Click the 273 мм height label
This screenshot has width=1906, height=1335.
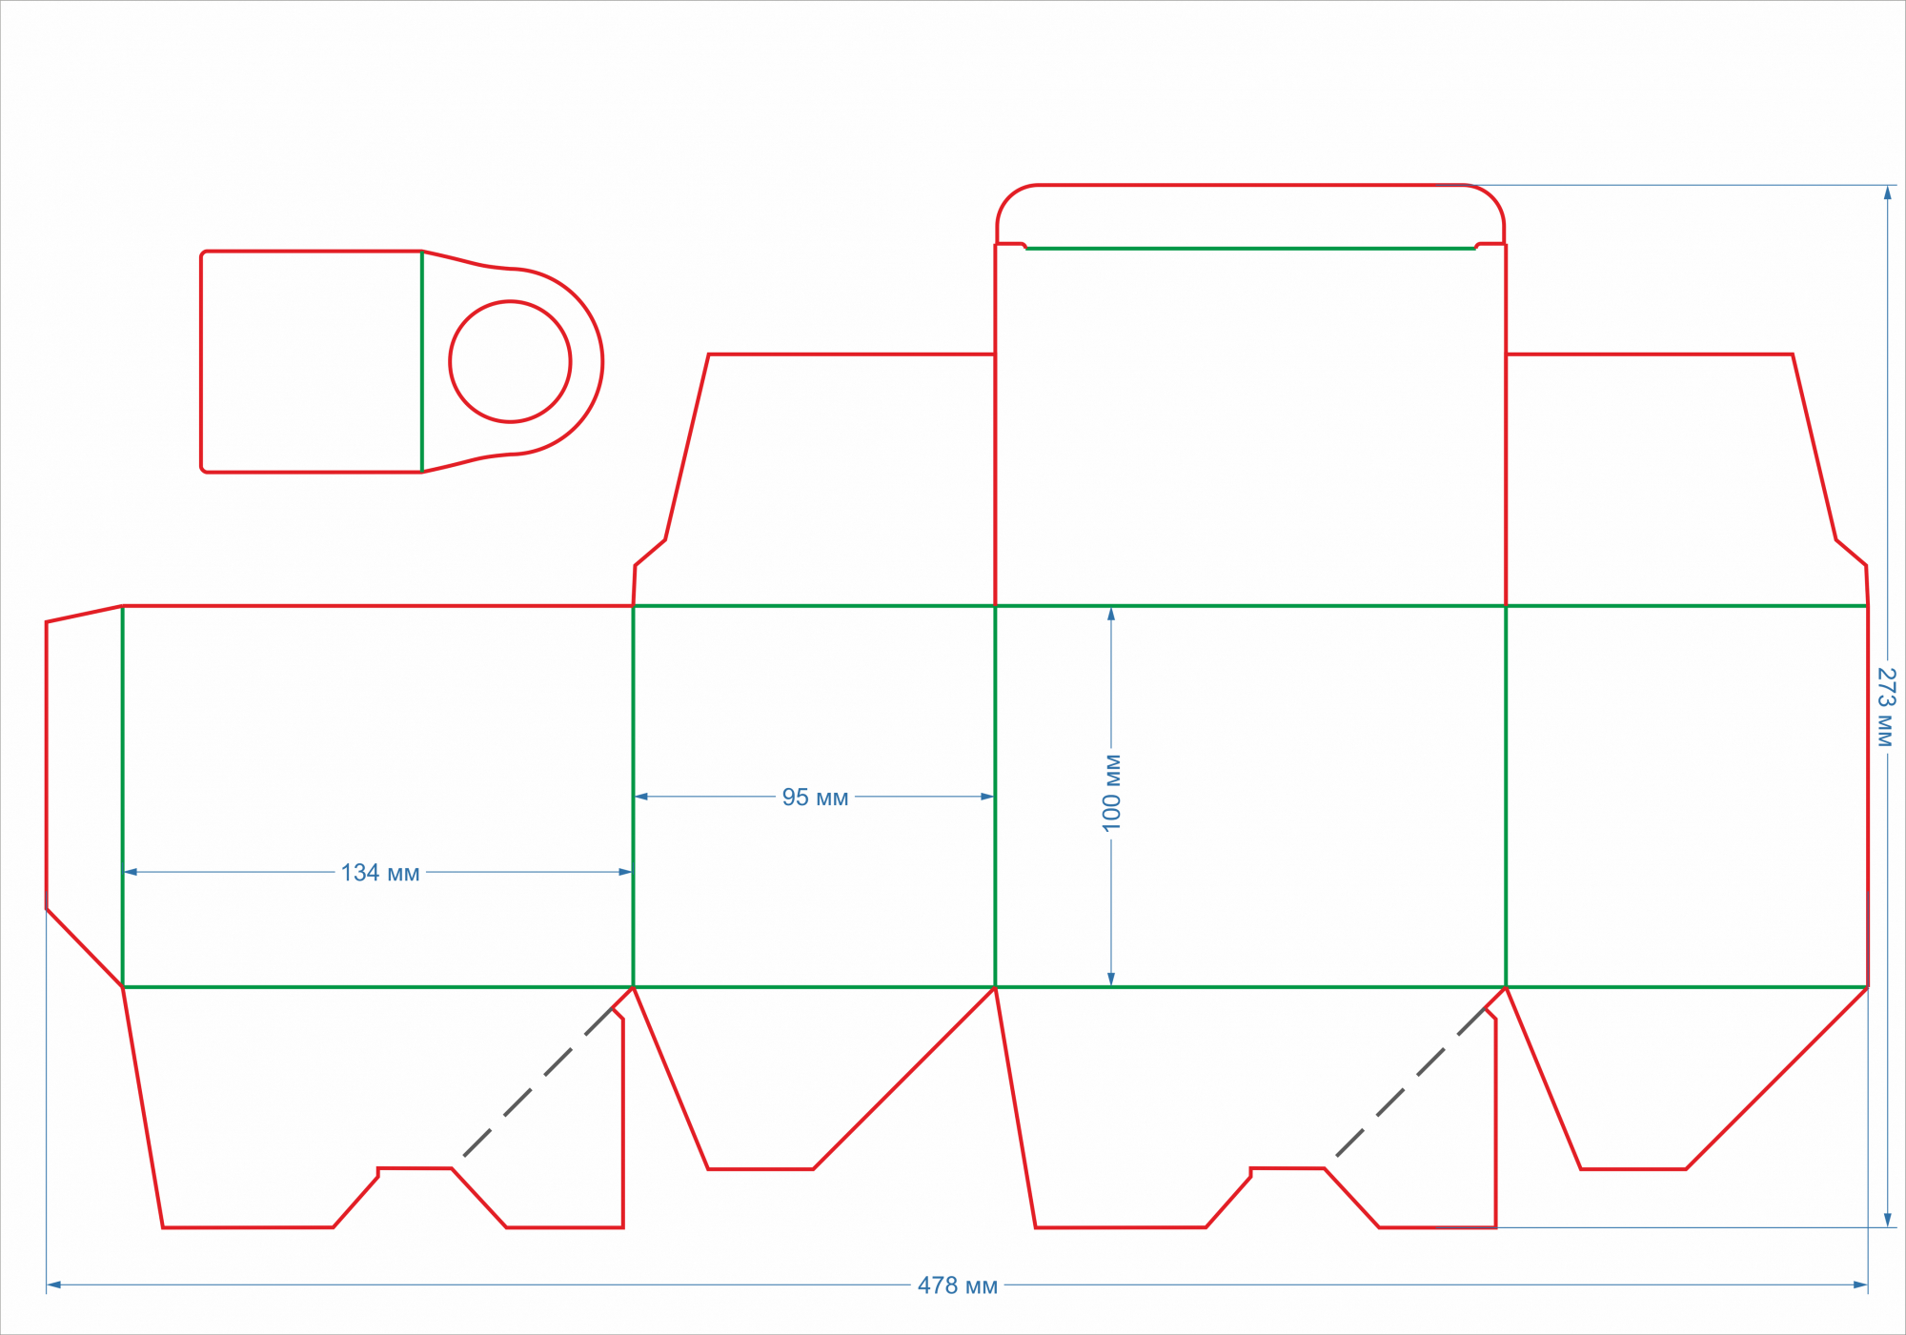coord(1886,707)
